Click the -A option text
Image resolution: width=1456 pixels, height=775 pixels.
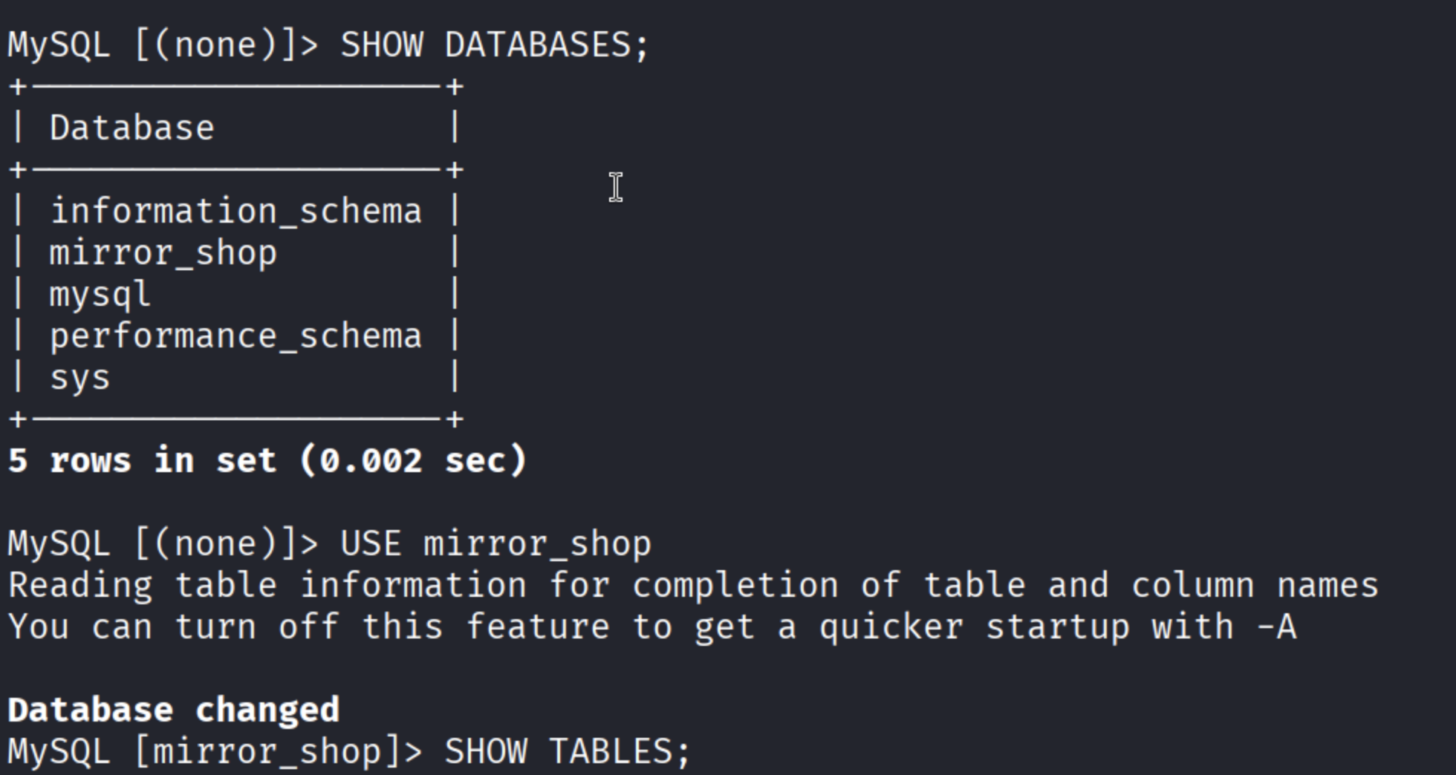point(1277,627)
